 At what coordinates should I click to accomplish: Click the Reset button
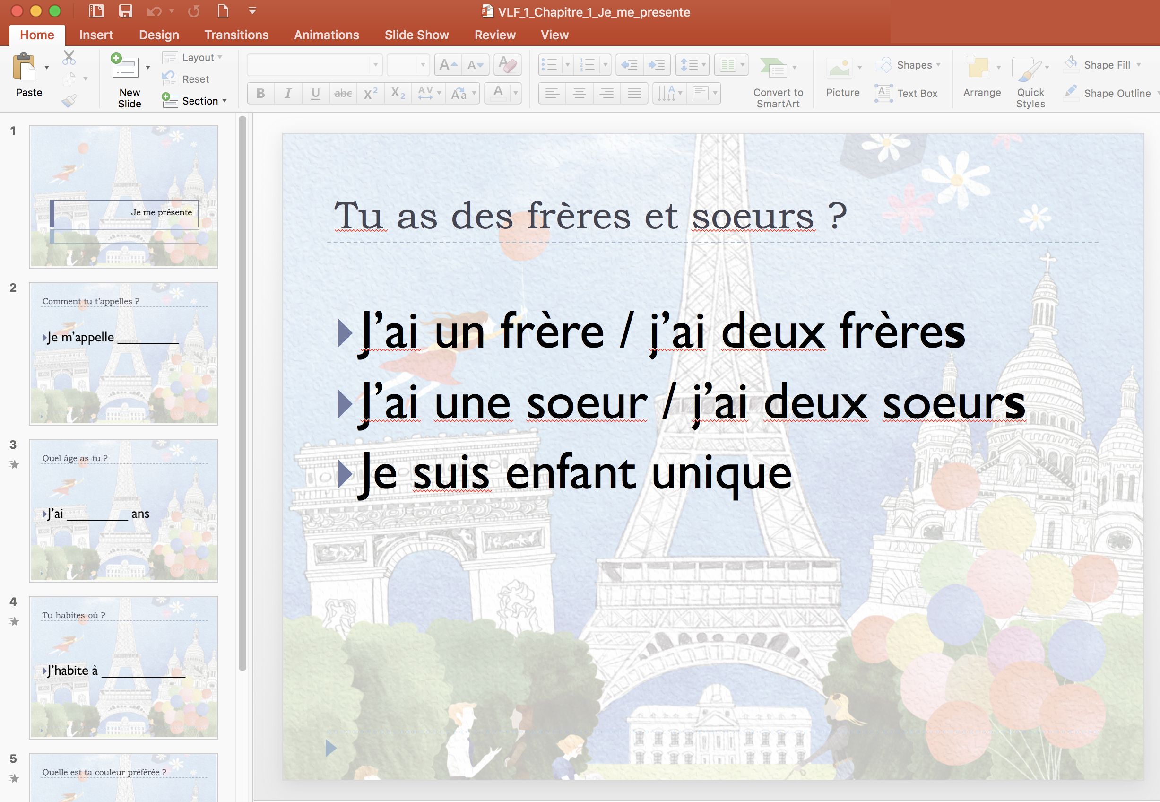(185, 79)
